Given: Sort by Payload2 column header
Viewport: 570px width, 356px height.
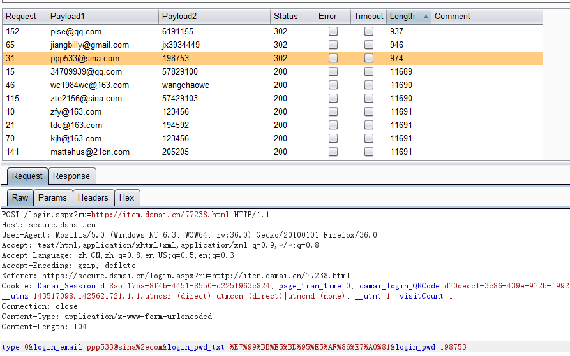Looking at the screenshot, I should pos(214,17).
